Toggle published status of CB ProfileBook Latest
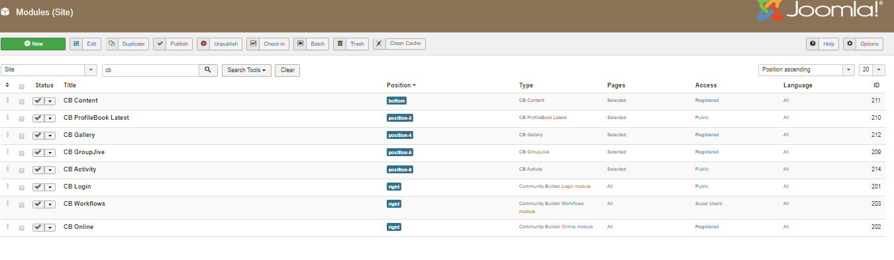The image size is (894, 260). click(x=38, y=118)
